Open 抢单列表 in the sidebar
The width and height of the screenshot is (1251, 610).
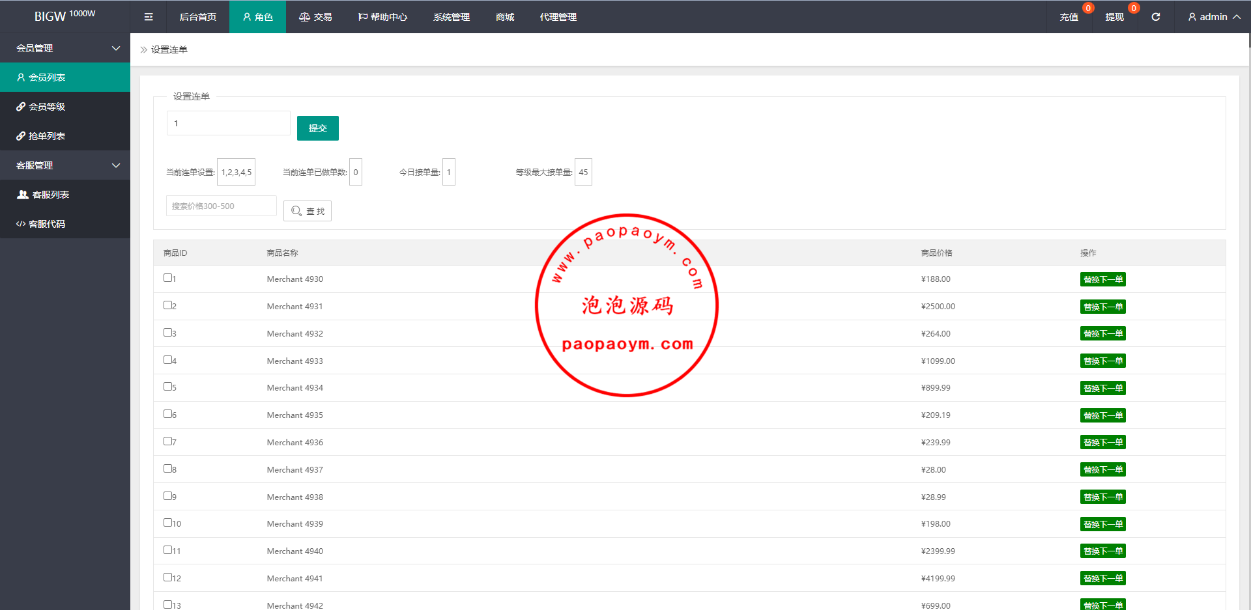pos(46,136)
